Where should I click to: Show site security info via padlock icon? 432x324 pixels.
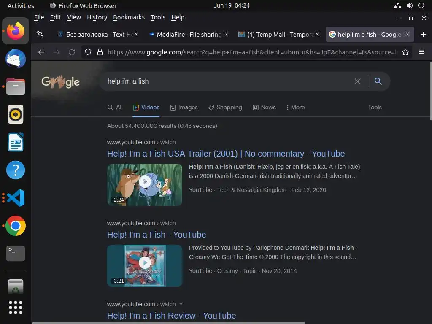pos(100,52)
